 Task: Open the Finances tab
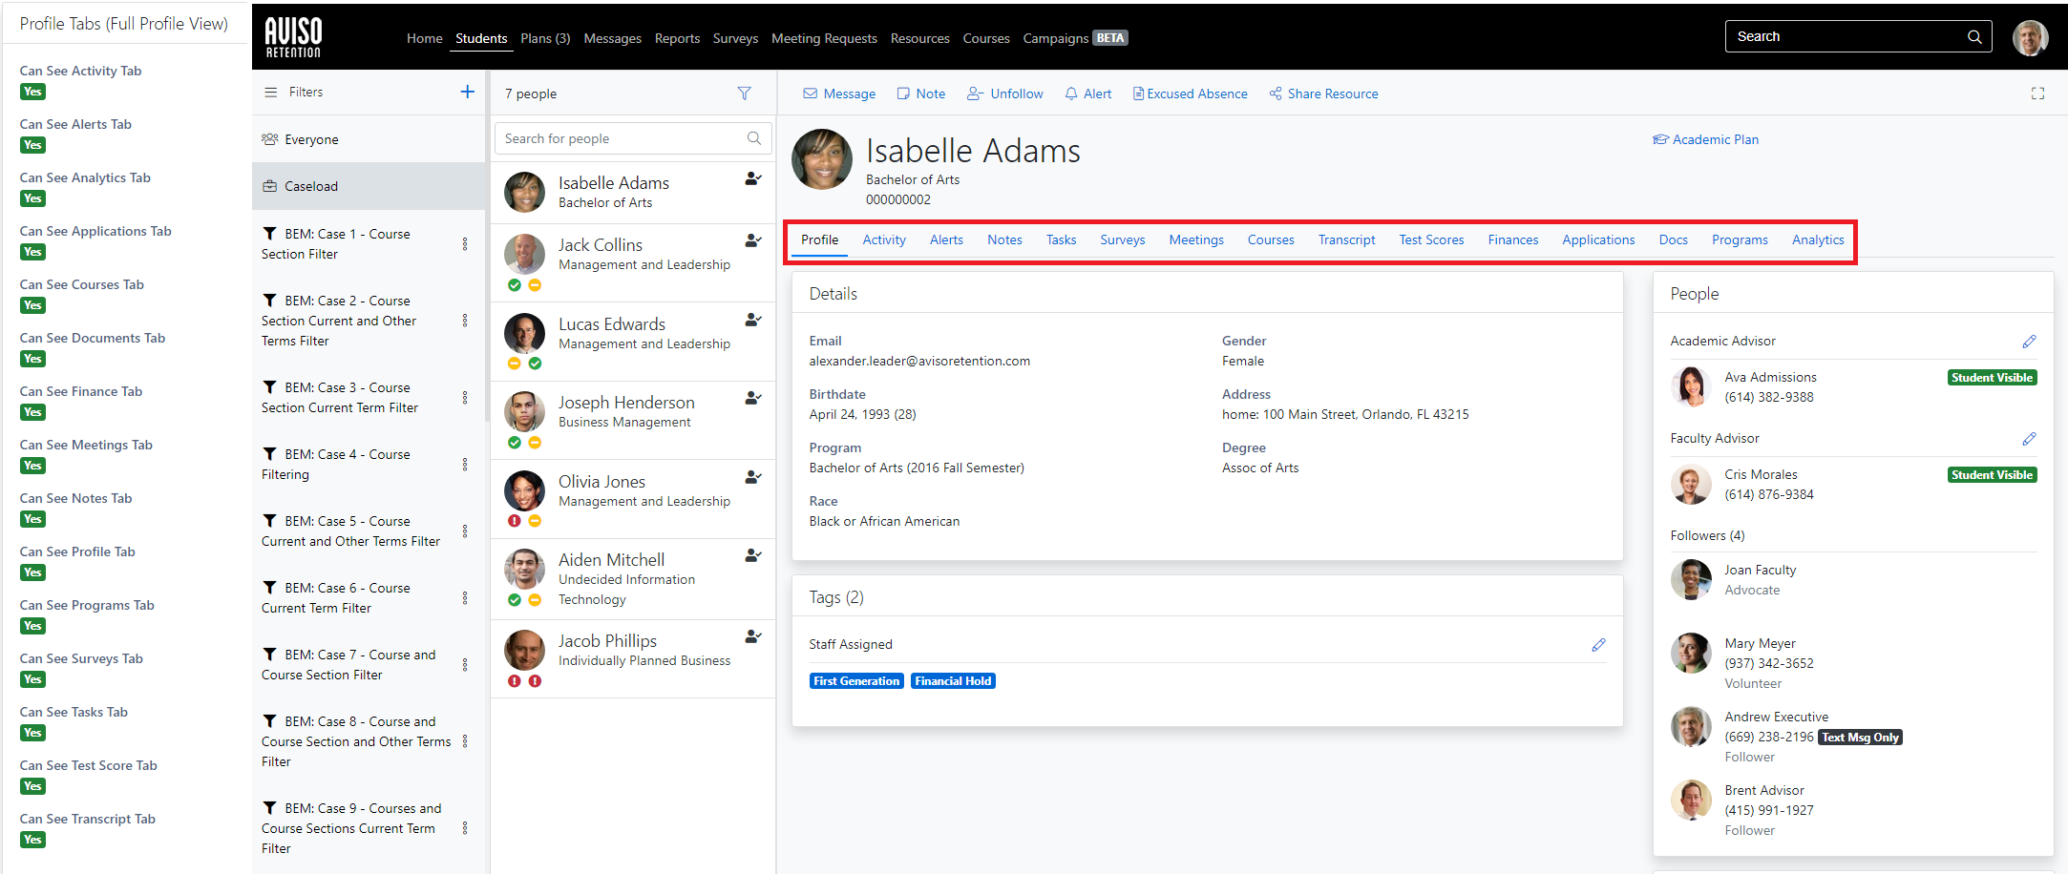[1512, 239]
